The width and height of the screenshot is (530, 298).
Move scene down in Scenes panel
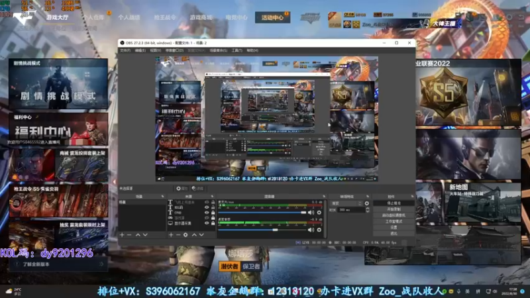coord(145,234)
